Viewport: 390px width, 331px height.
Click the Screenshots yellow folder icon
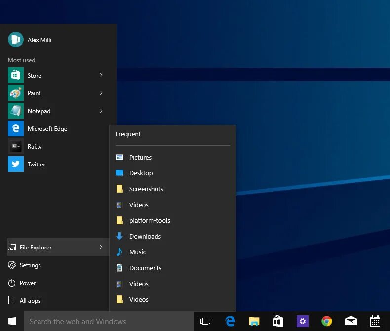tap(119, 189)
